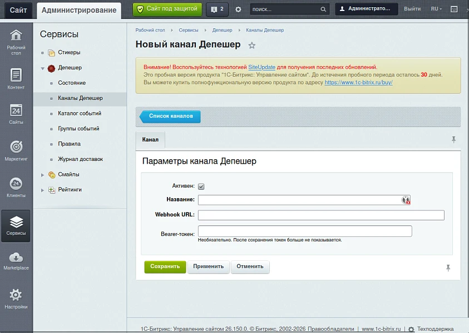Open the Настройки sidebar section
The width and height of the screenshot is (469, 333).
pos(16,299)
